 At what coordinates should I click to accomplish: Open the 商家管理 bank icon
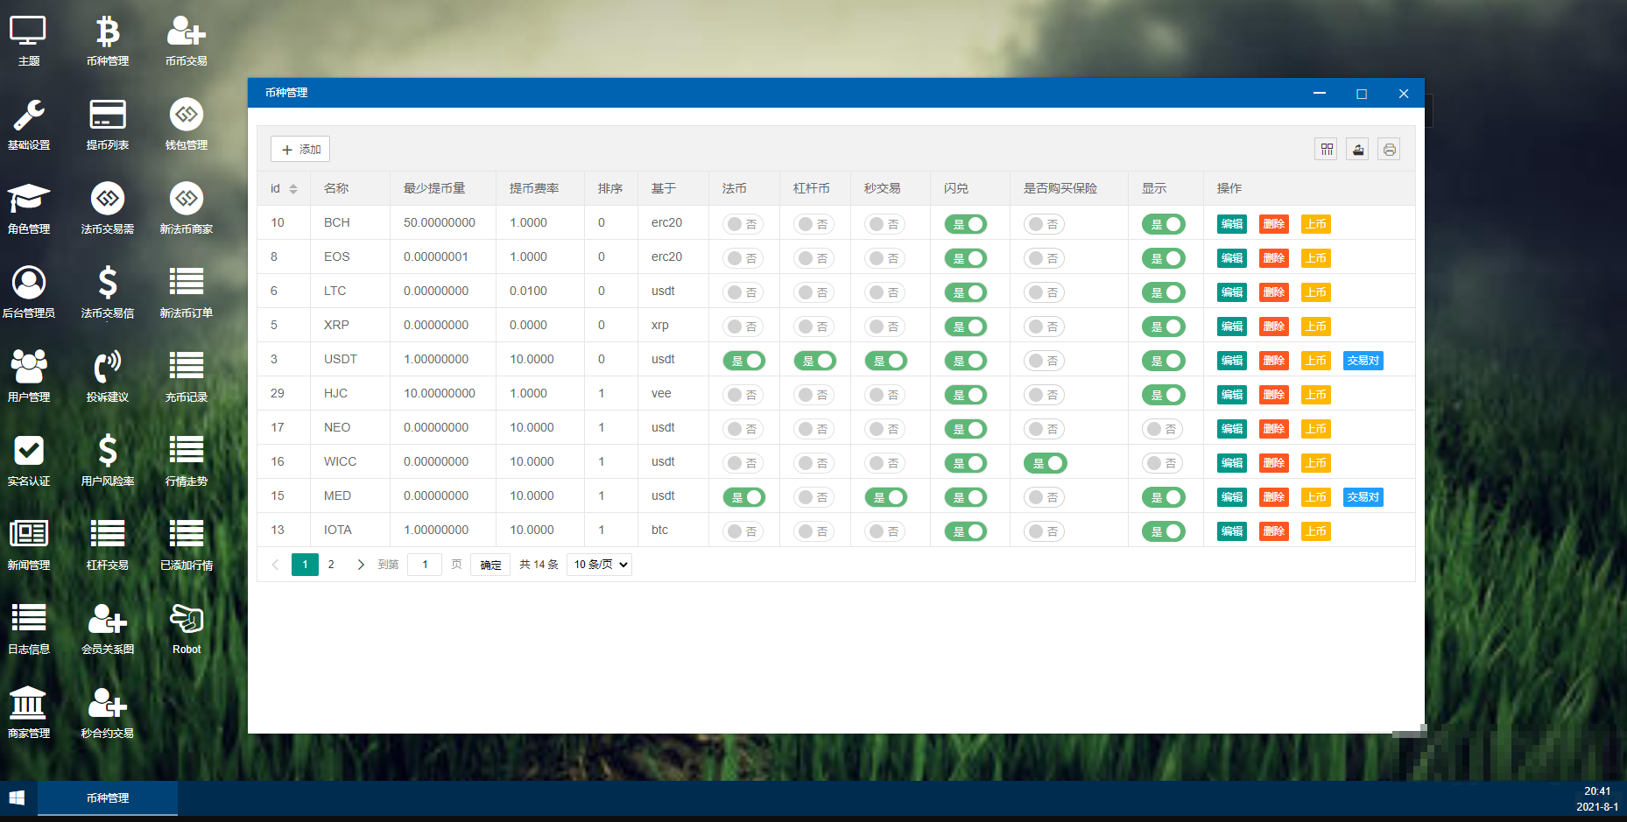point(28,703)
